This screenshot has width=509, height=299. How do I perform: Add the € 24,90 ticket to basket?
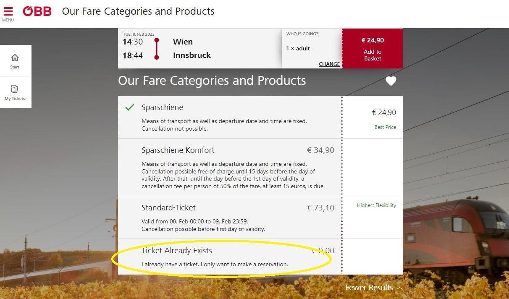tap(372, 48)
